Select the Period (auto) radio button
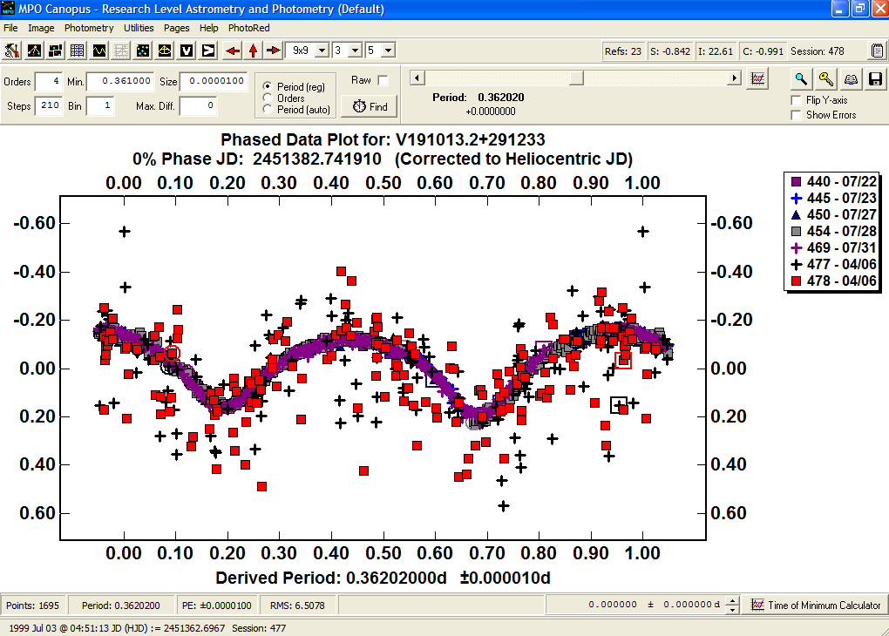This screenshot has width=889, height=636. pyautogui.click(x=268, y=110)
